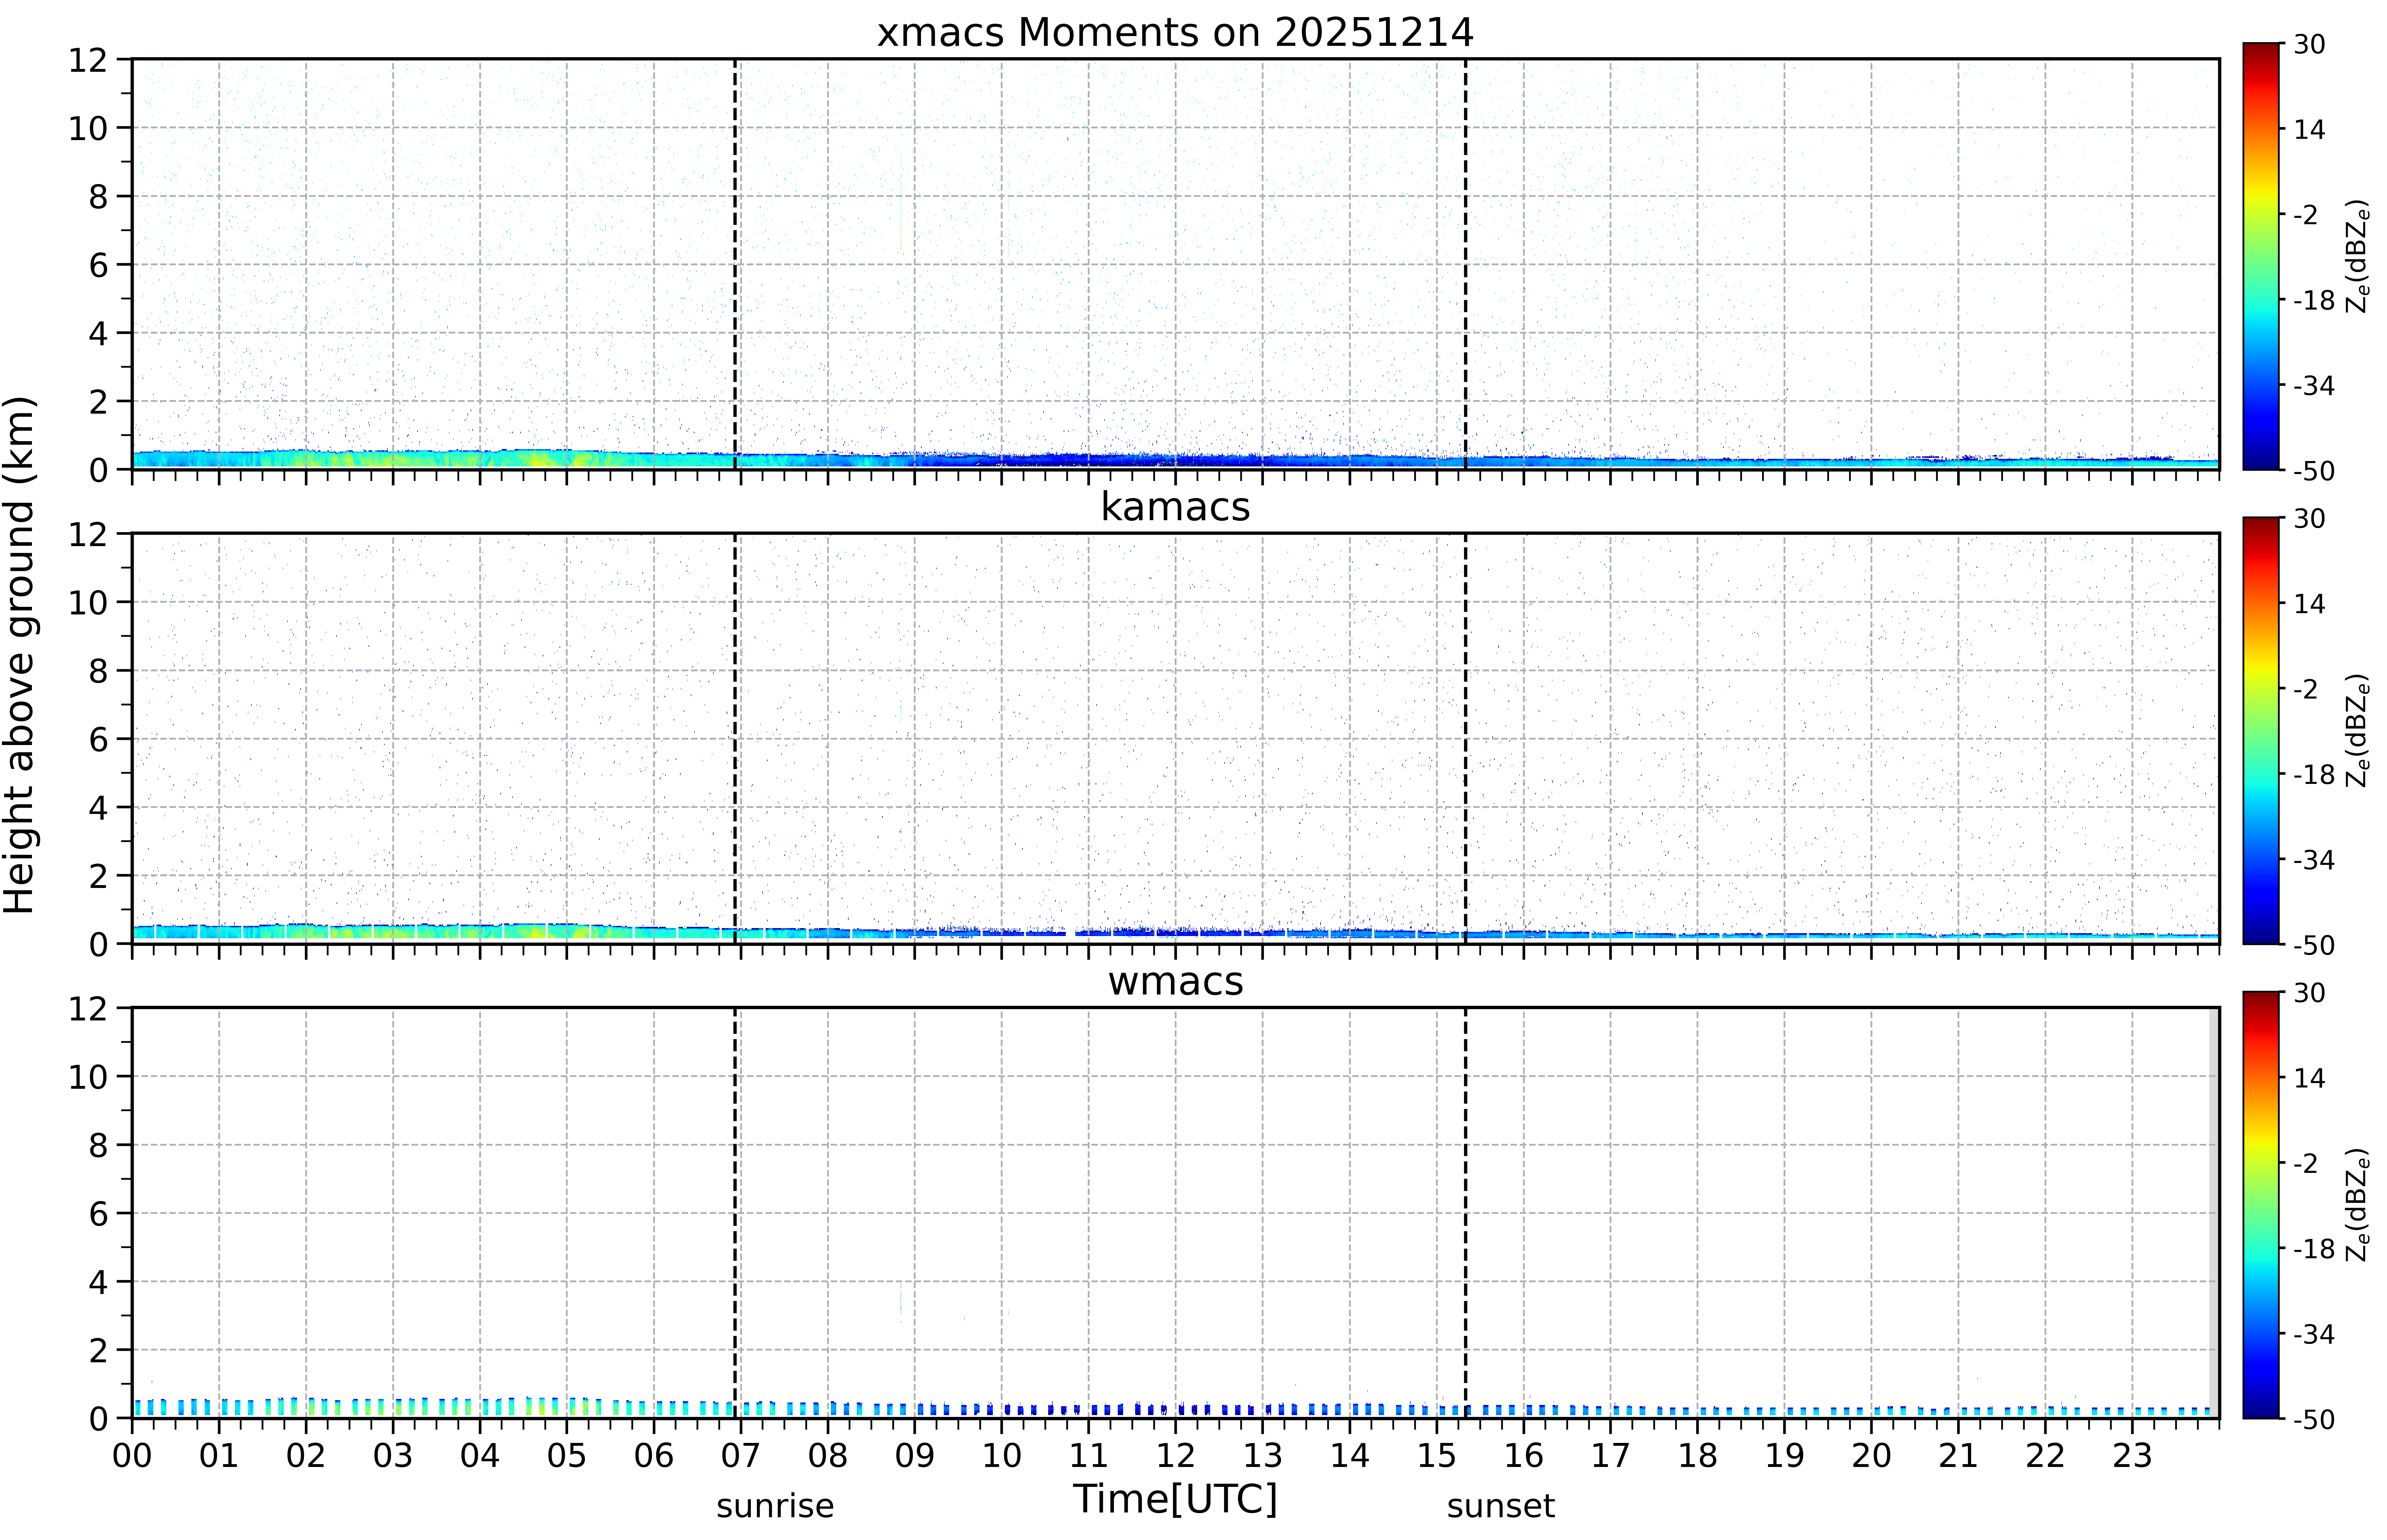Click the "14" value on kamacs colorbar
This screenshot has width=2387, height=1540.
(x=2309, y=604)
